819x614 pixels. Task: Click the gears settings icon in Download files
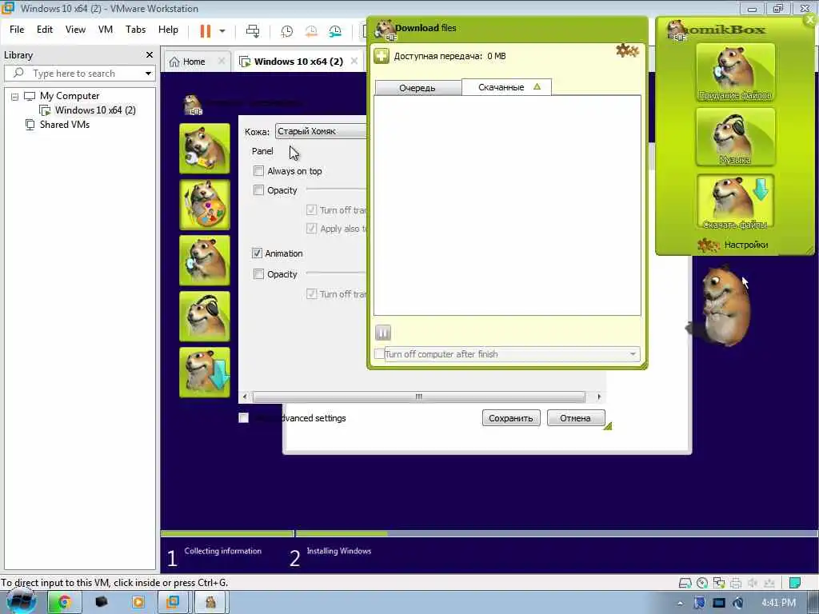627,50
